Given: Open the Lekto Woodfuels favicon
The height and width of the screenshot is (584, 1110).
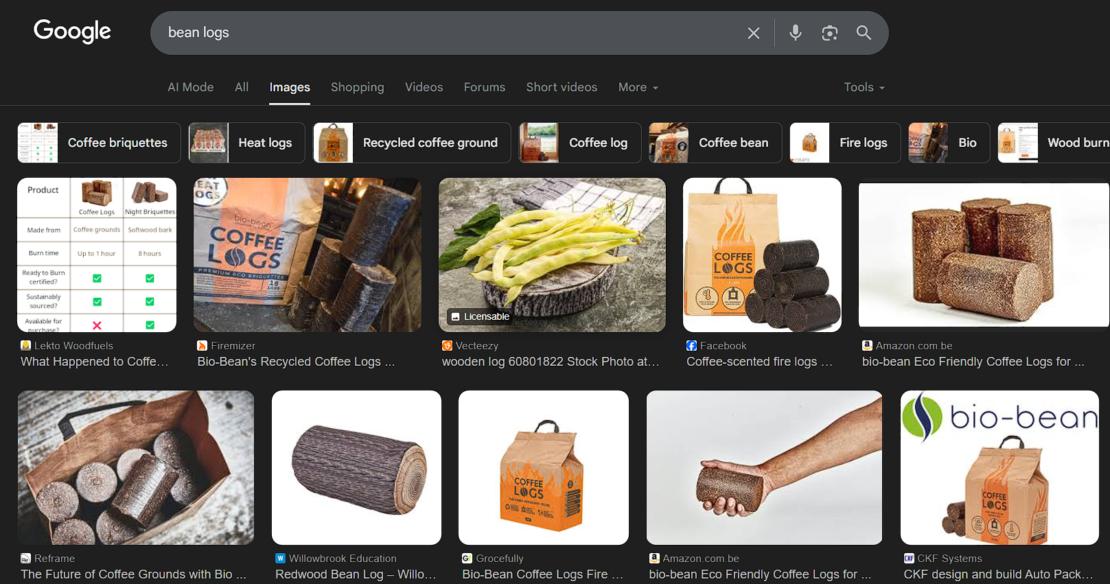Looking at the screenshot, I should pos(26,346).
